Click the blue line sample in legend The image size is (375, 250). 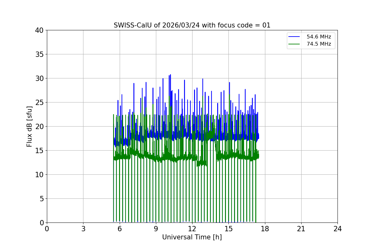tap(295, 37)
